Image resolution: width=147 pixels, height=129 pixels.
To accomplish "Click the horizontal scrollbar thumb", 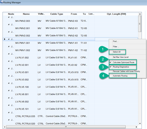I will pyautogui.click(x=66, y=127).
